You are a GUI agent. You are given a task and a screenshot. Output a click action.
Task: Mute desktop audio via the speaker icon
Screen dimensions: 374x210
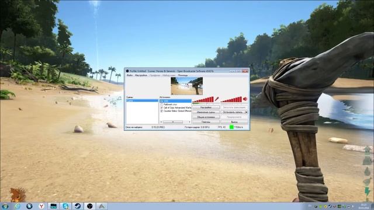click(x=245, y=99)
